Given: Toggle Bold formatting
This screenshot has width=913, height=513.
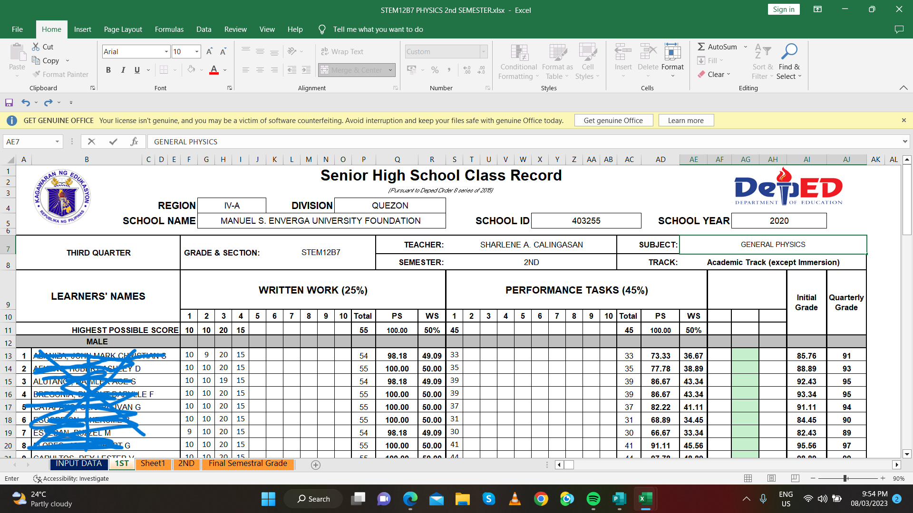Looking at the screenshot, I should pyautogui.click(x=108, y=70).
